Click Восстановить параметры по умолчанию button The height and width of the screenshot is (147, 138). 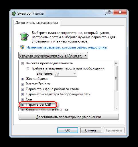(x=69, y=117)
